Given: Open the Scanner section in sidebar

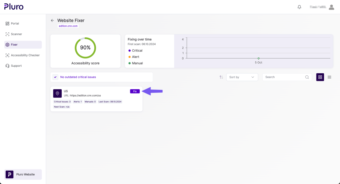Looking at the screenshot, I should click(16, 34).
